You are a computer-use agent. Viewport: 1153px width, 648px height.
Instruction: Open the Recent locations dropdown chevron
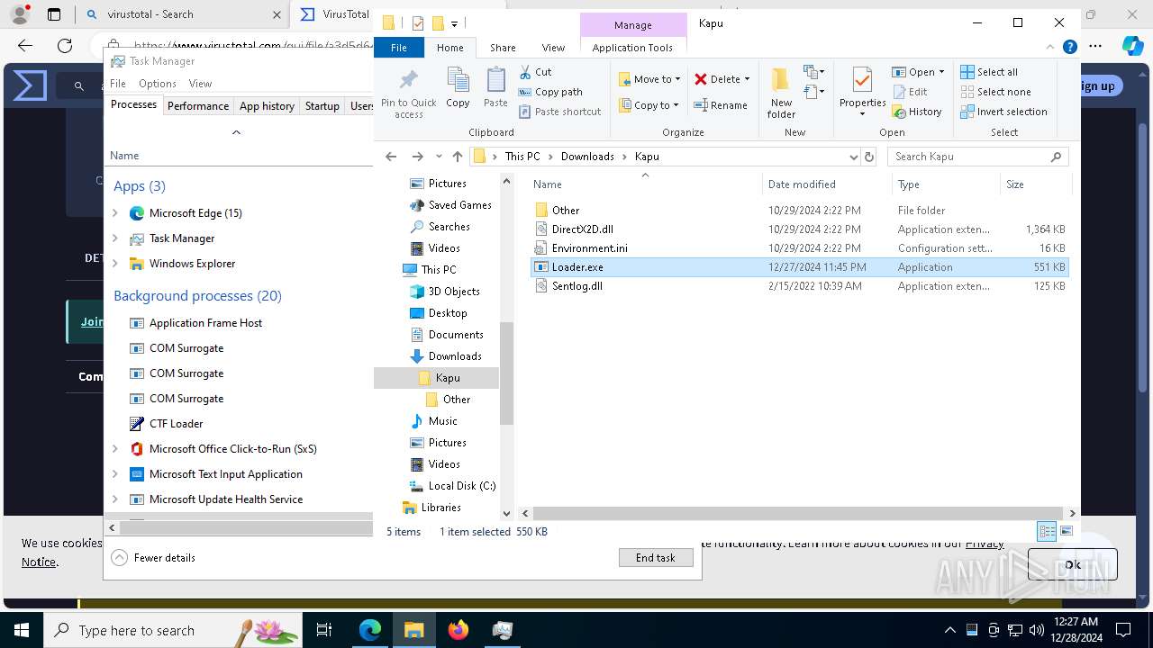pos(439,157)
